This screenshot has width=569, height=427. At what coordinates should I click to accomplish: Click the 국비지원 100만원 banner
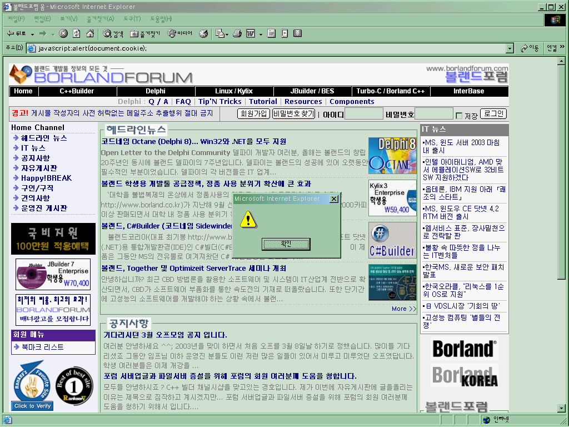pos(53,239)
